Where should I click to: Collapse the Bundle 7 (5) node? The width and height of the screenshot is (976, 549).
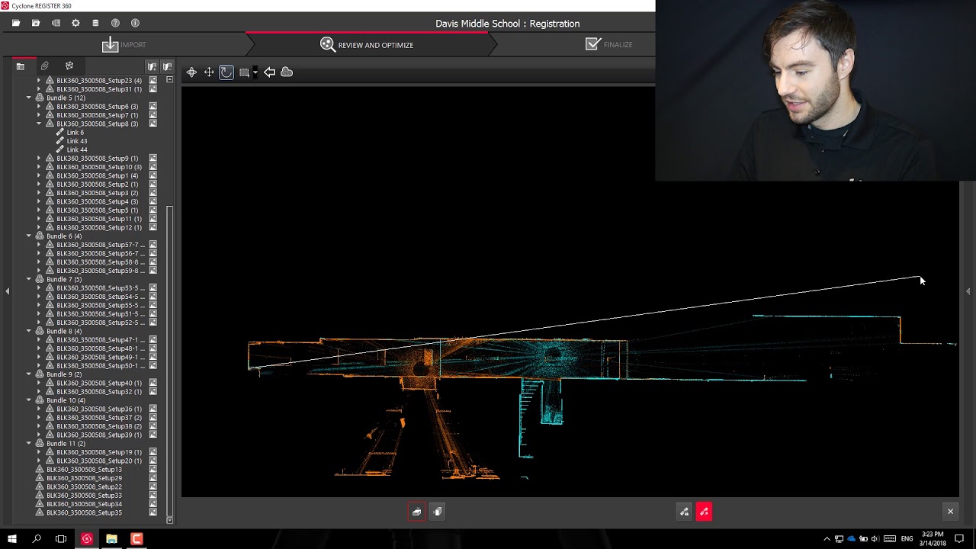pyautogui.click(x=29, y=279)
